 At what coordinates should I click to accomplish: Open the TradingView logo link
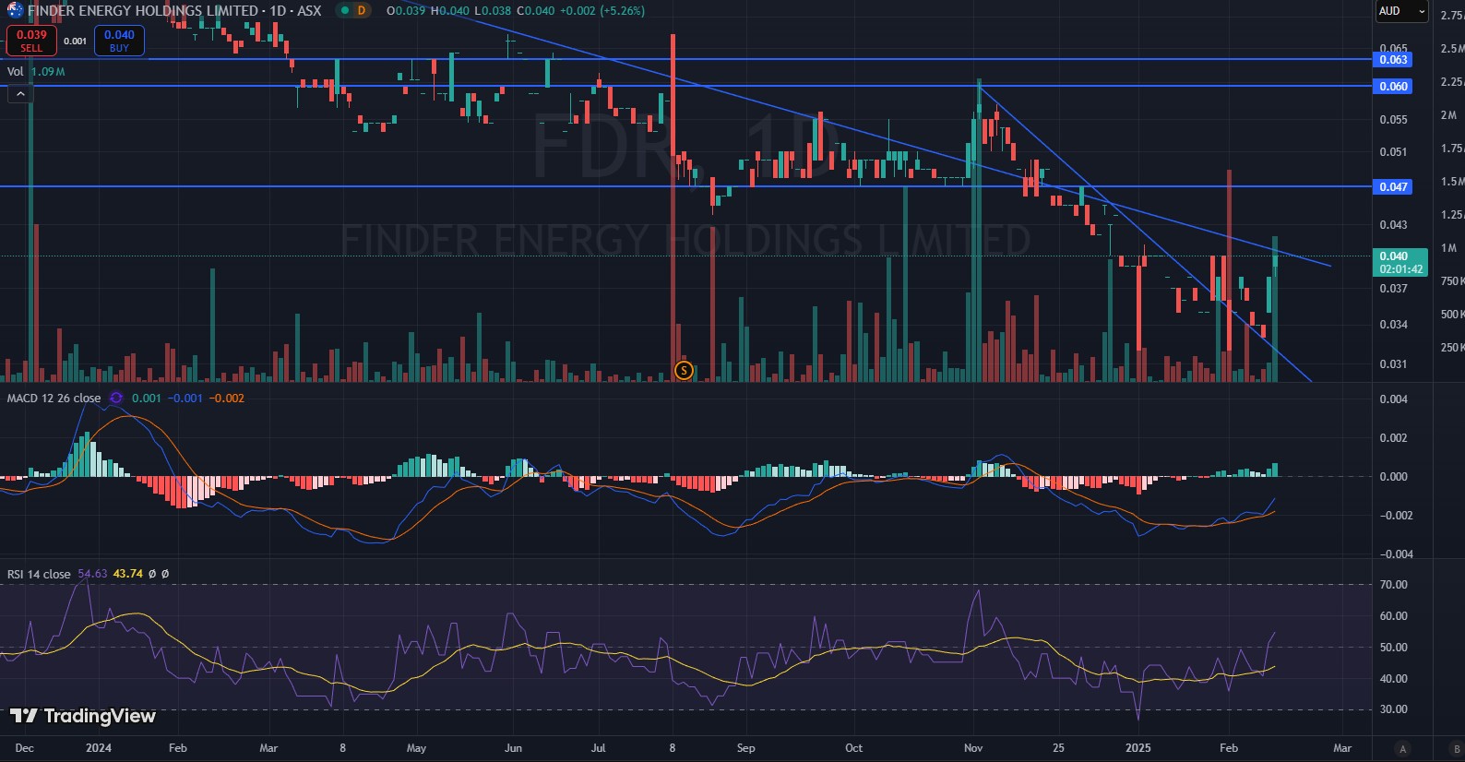click(x=83, y=716)
